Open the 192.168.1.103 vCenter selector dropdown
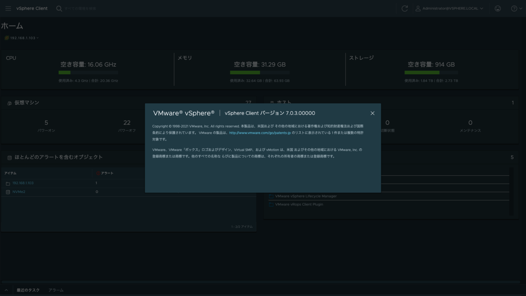The image size is (526, 296). point(24,38)
